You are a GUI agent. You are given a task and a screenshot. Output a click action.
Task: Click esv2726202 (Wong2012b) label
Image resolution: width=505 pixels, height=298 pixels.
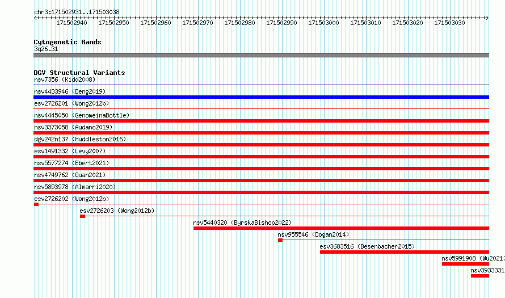[71, 199]
